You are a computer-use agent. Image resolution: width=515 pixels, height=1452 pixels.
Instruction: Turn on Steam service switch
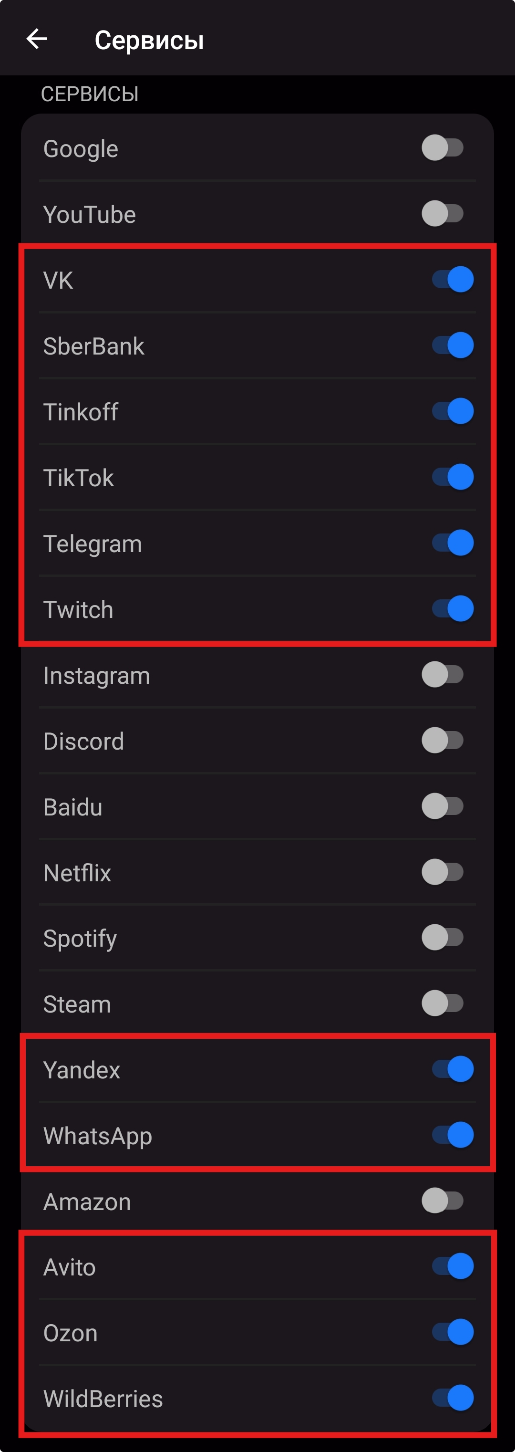(x=443, y=1004)
